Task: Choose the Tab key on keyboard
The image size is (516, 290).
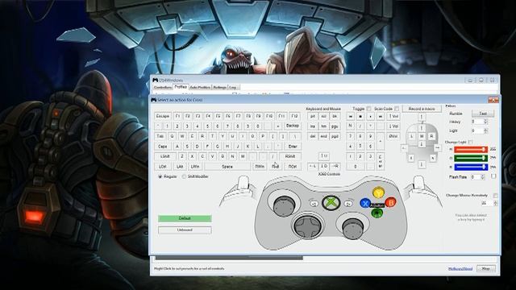Action: (160, 136)
